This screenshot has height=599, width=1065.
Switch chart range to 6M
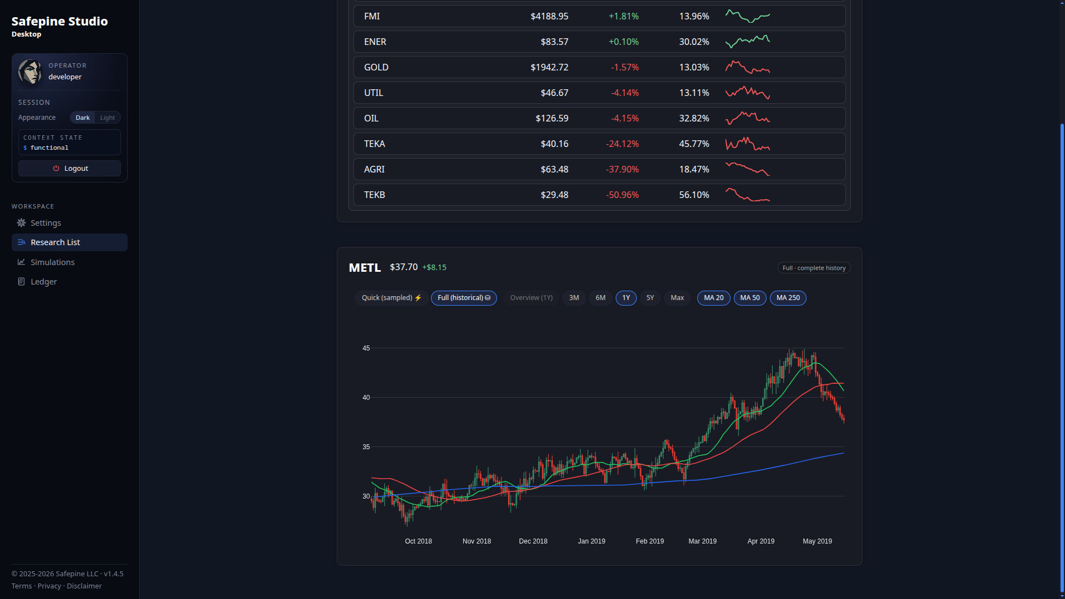[x=600, y=298]
